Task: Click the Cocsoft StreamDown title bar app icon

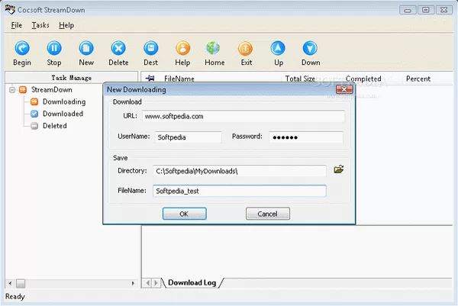Action: (10, 9)
